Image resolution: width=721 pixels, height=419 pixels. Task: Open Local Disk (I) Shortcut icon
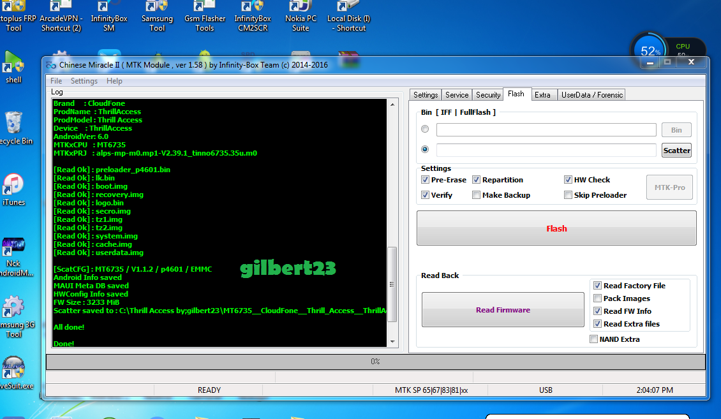pos(348,17)
